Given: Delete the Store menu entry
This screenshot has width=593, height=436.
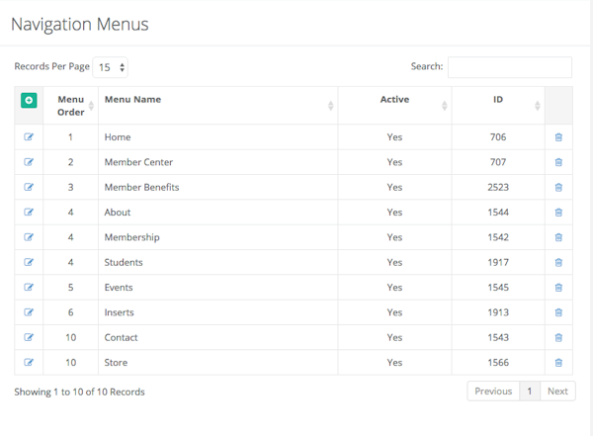Looking at the screenshot, I should tap(558, 362).
